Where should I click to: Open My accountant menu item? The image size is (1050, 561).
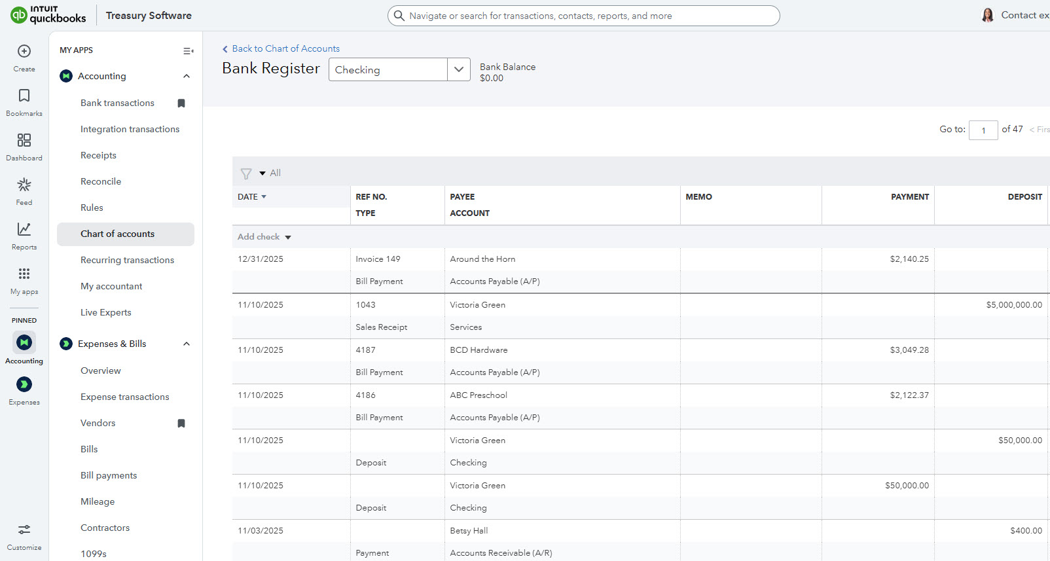(111, 286)
